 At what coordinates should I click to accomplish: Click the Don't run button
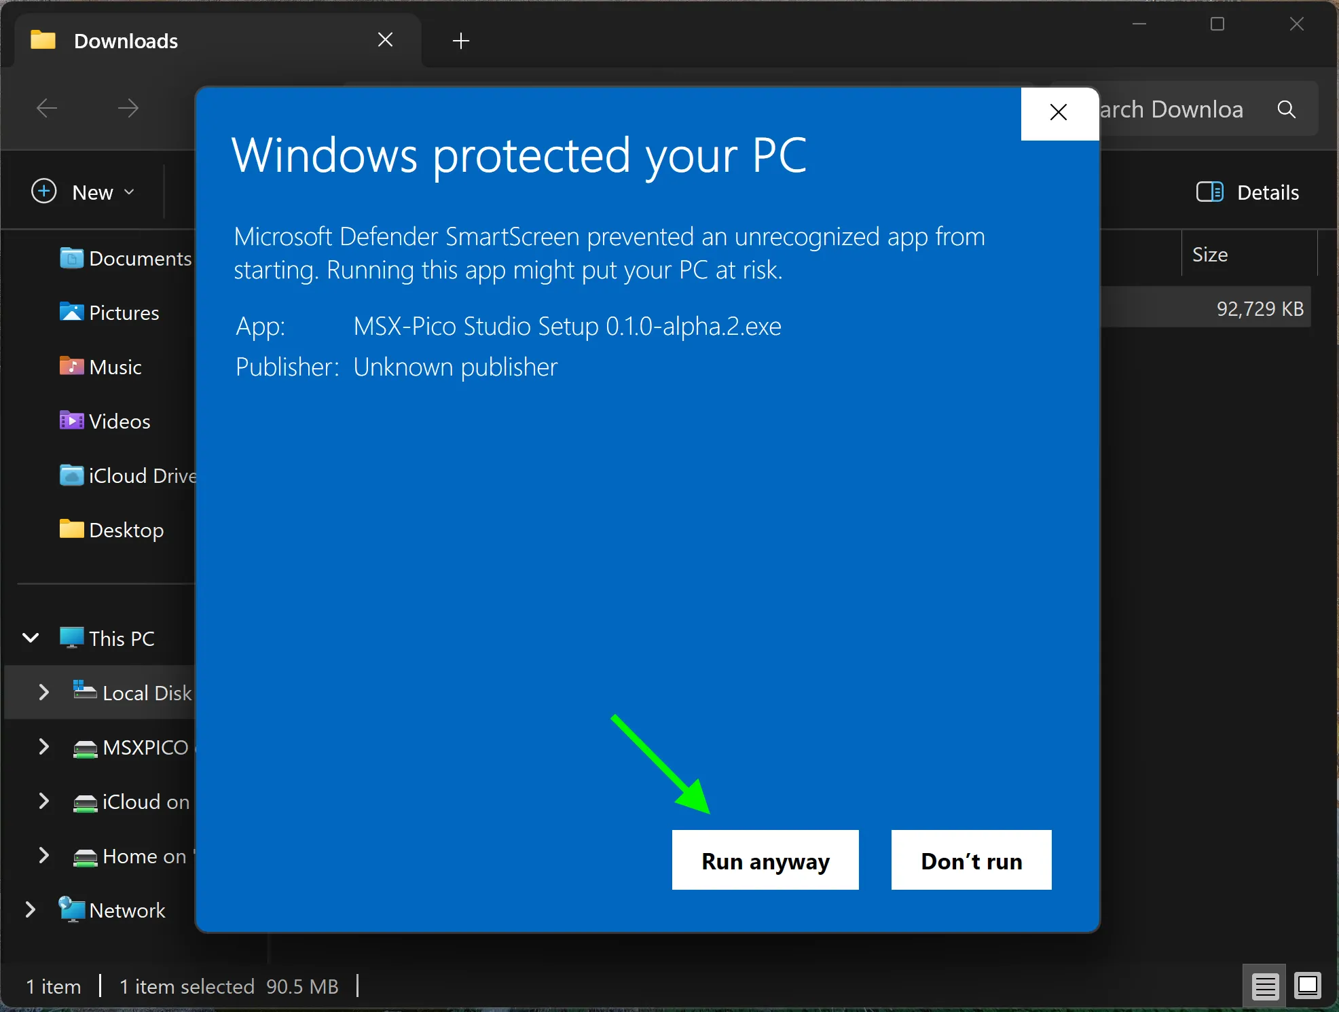971,860
